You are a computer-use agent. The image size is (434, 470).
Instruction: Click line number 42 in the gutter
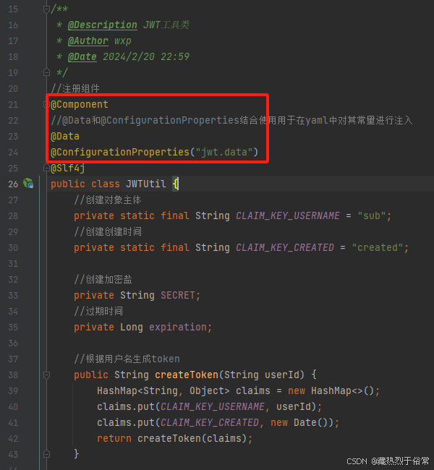pos(13,438)
